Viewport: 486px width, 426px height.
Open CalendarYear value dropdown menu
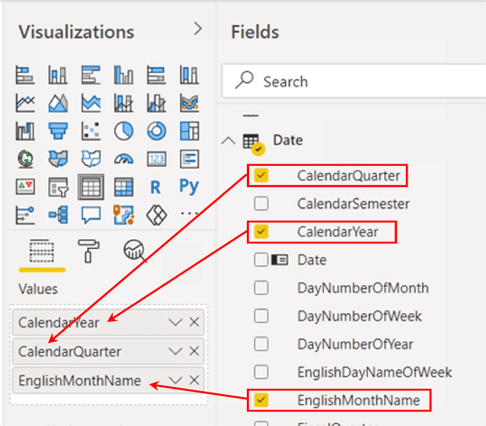coord(175,323)
